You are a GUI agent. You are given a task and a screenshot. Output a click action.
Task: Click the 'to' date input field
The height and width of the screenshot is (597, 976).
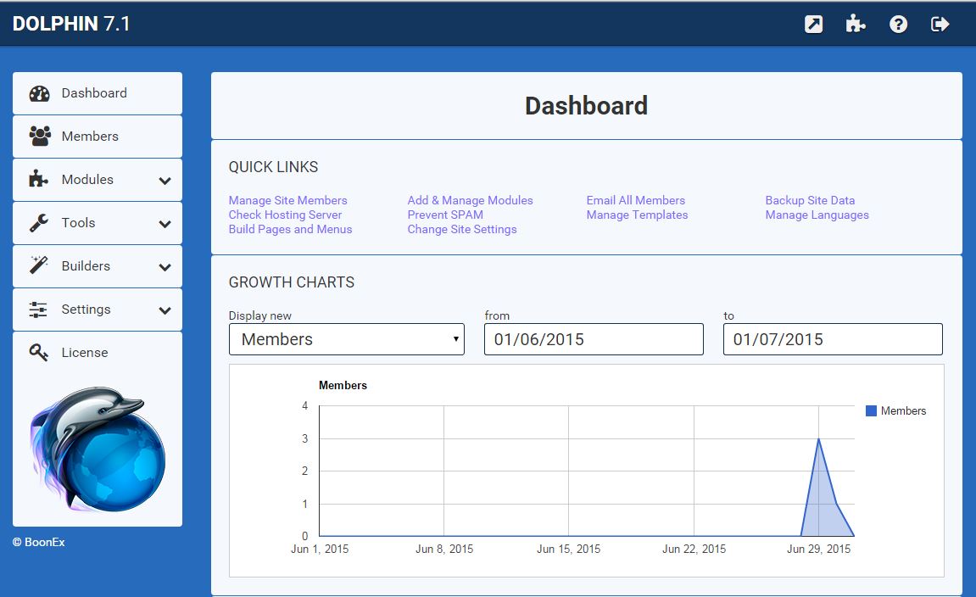point(832,339)
